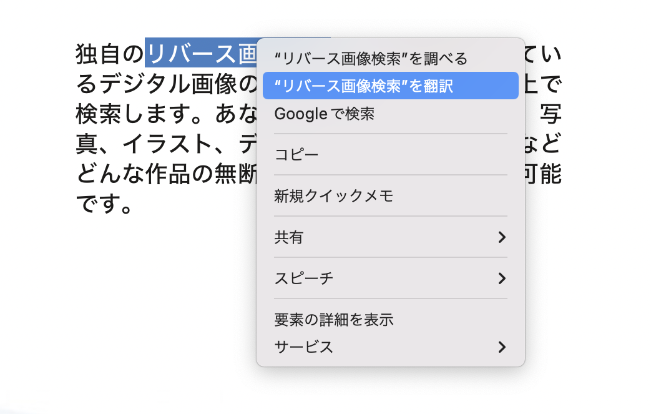Select 要素の詳細を表示 to inspect element
The image size is (651, 414).
click(x=334, y=320)
